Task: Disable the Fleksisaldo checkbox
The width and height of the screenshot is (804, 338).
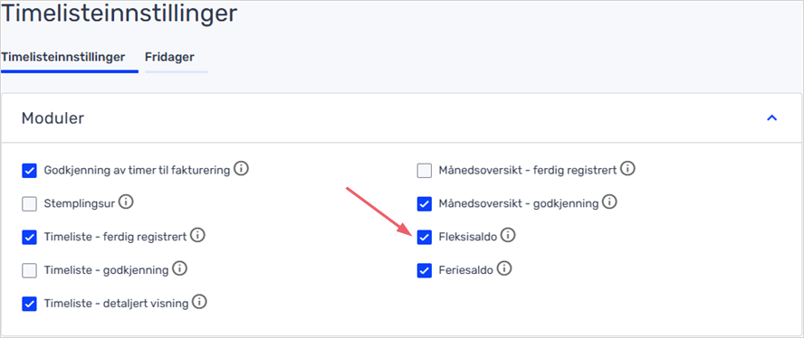Action: (x=424, y=237)
